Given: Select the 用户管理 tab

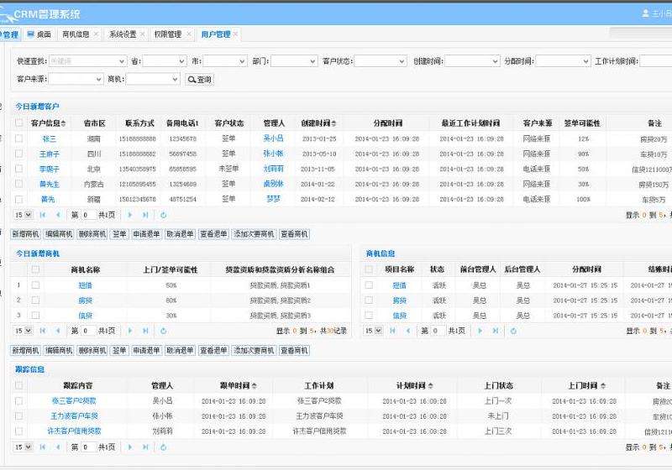Looking at the screenshot, I should click(216, 34).
